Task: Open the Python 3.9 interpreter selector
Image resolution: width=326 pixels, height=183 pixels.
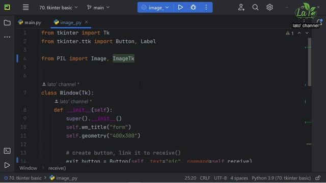Action: point(281,178)
